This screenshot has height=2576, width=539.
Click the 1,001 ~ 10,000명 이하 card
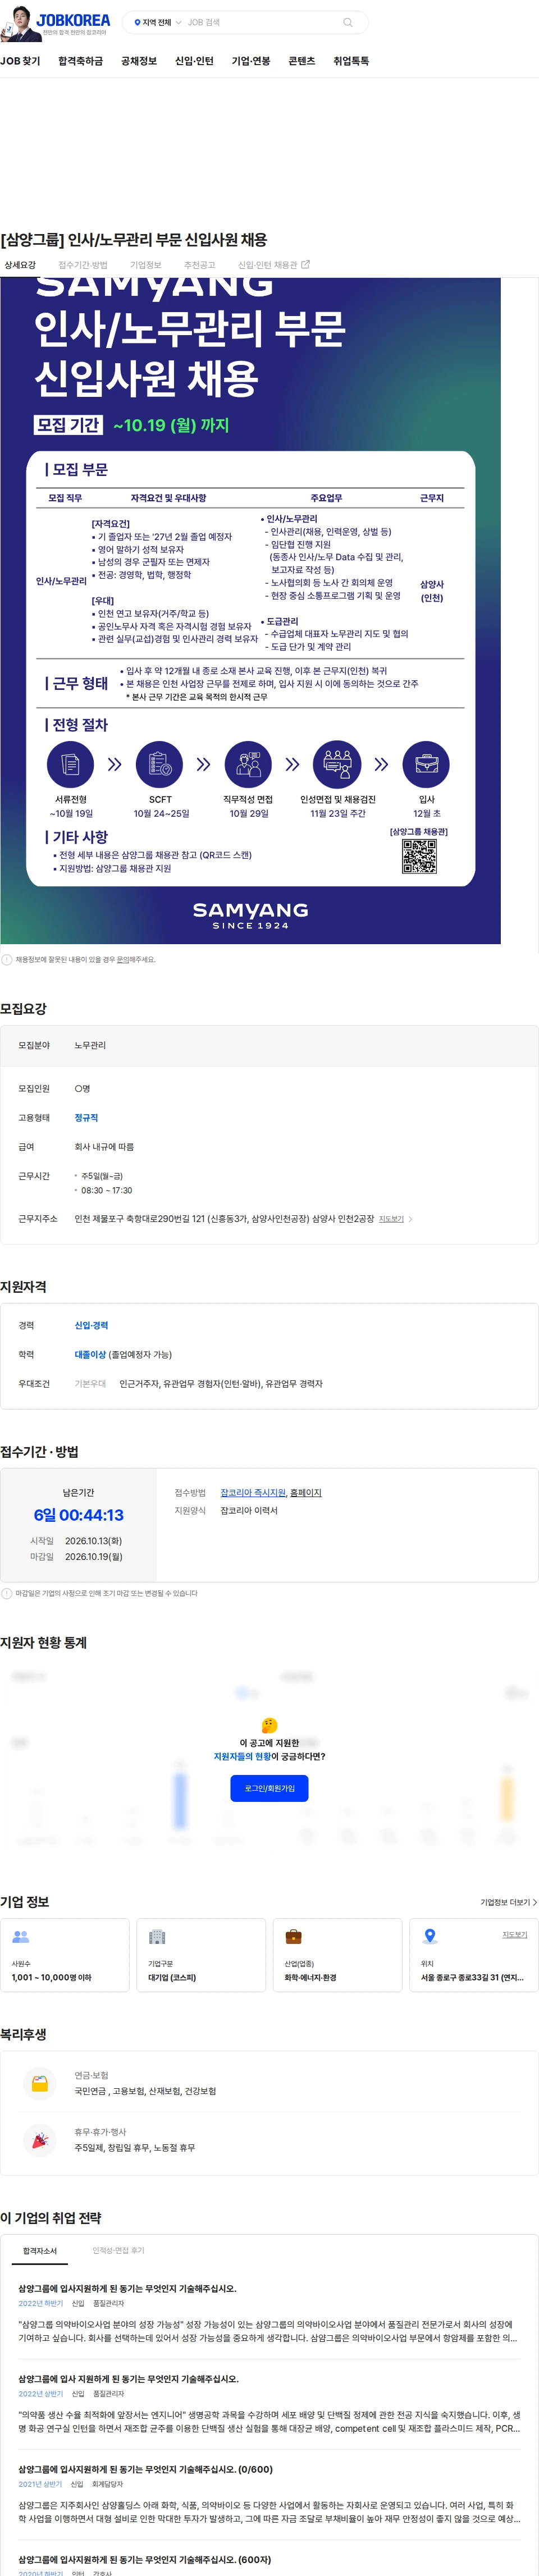65,1955
